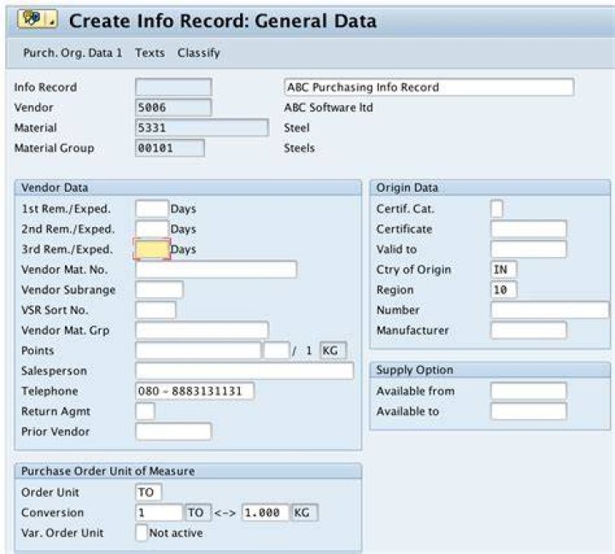Image resolution: width=615 pixels, height=554 pixels.
Task: Click the Ctry of Origin field IN
Action: 504,270
